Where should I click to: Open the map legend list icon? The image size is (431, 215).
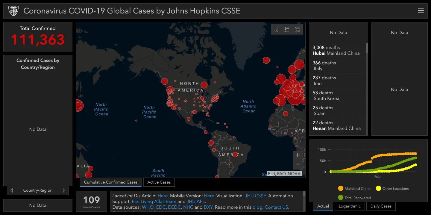(x=287, y=29)
